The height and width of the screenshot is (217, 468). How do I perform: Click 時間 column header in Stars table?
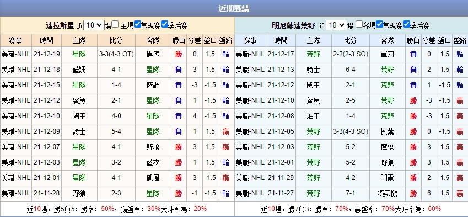tap(46, 40)
